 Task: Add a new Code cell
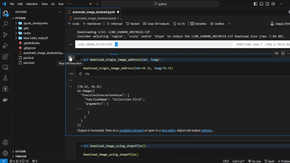[74, 24]
